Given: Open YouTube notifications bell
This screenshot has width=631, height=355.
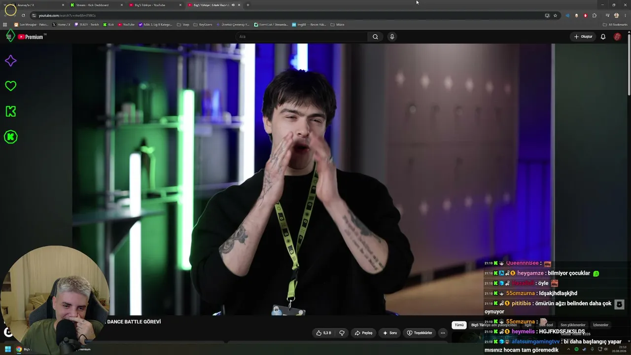Looking at the screenshot, I should (x=603, y=36).
